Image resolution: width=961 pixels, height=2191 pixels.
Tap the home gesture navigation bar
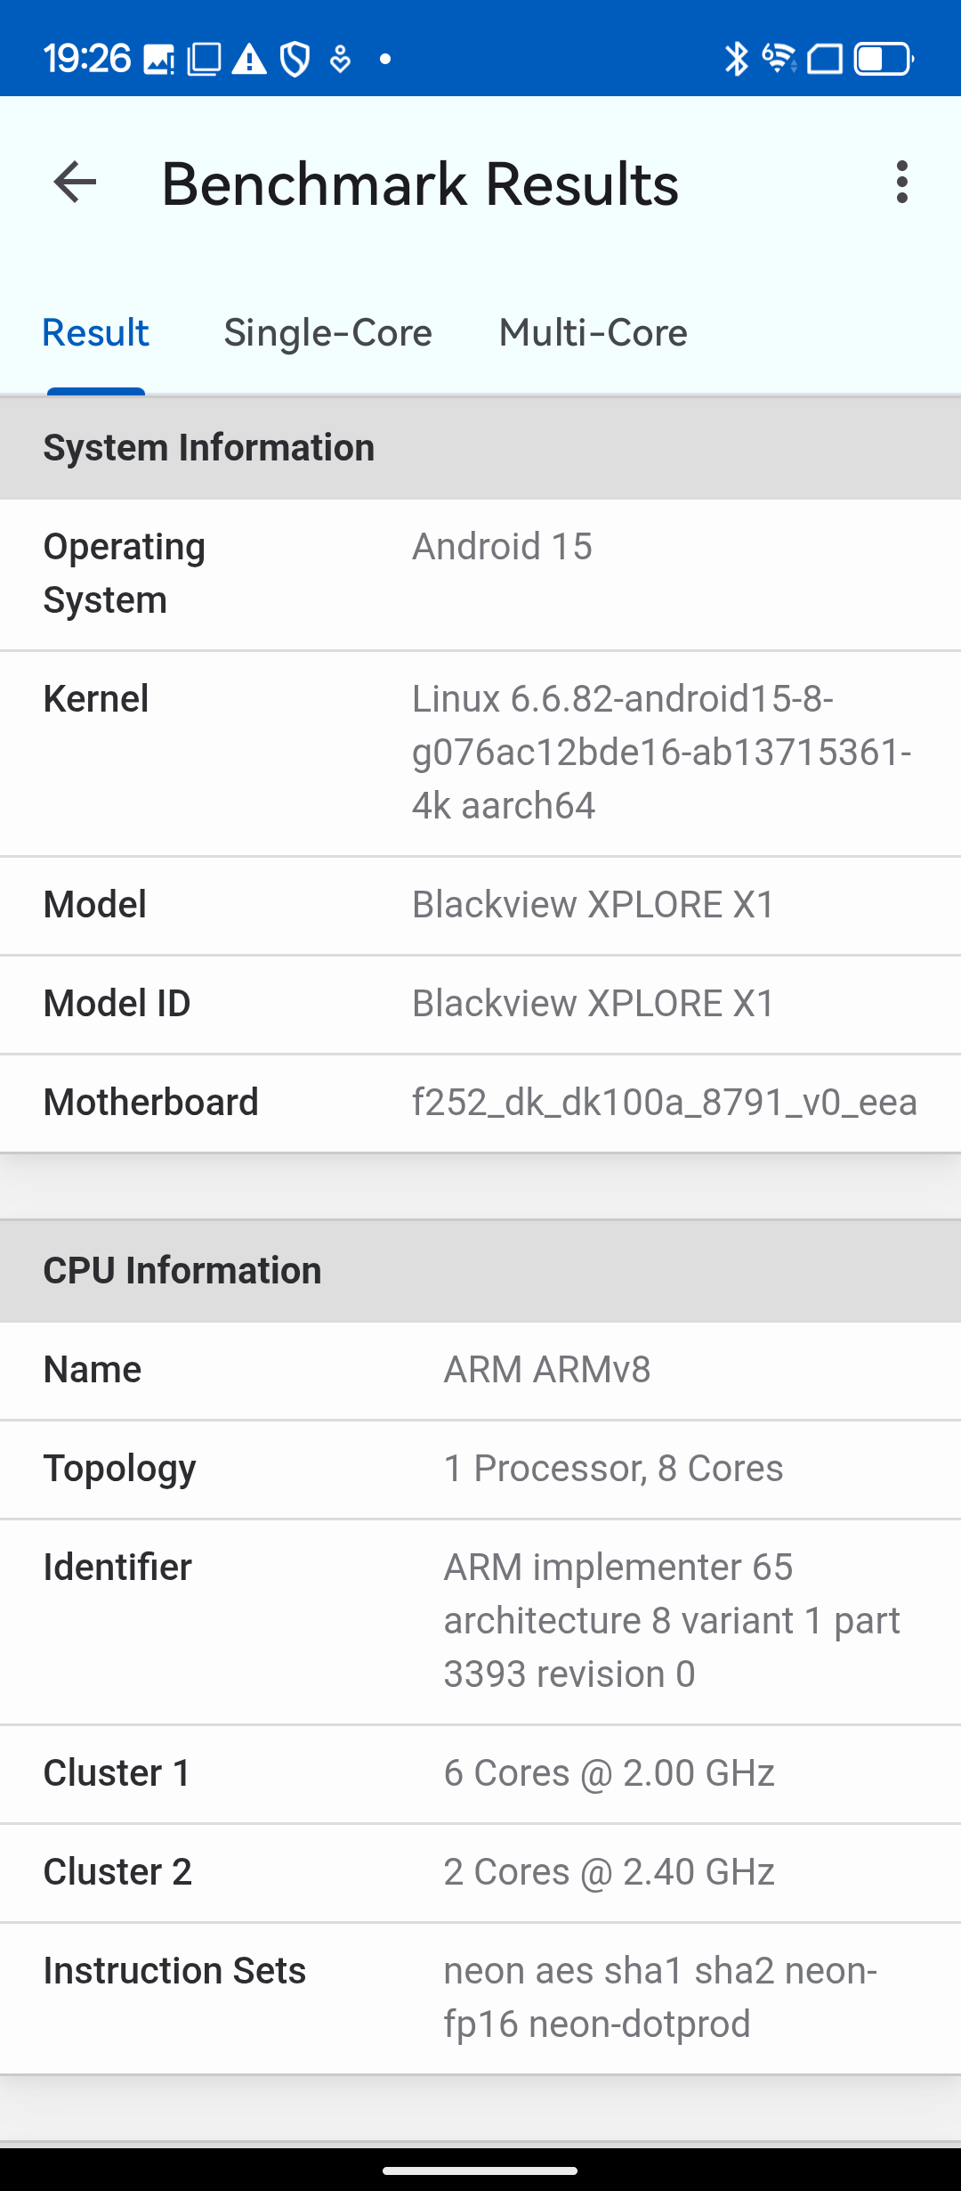(x=480, y=2171)
